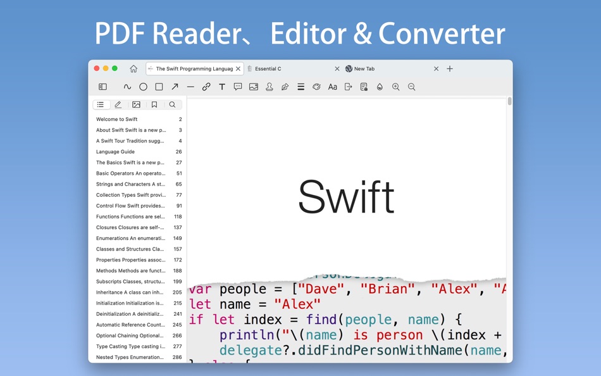Close The Swift Programming Language tab

tap(238, 68)
